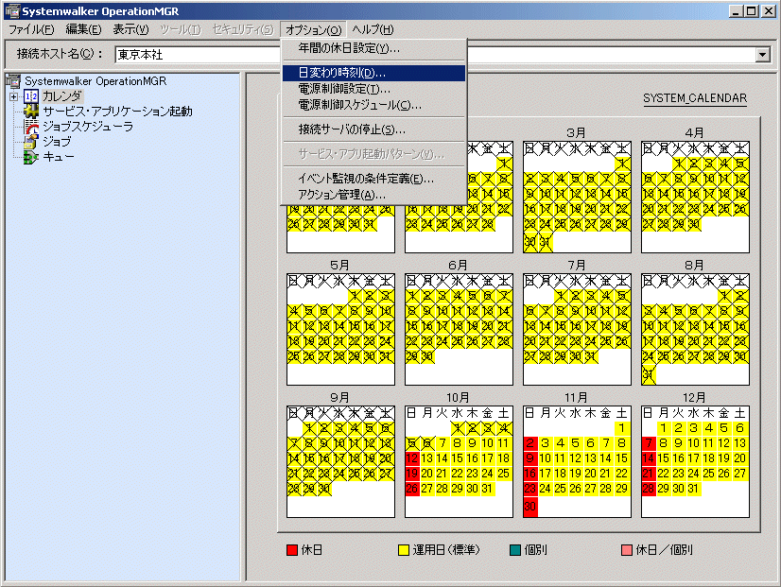Choose アクション管理(A)... menu entry

click(x=373, y=194)
